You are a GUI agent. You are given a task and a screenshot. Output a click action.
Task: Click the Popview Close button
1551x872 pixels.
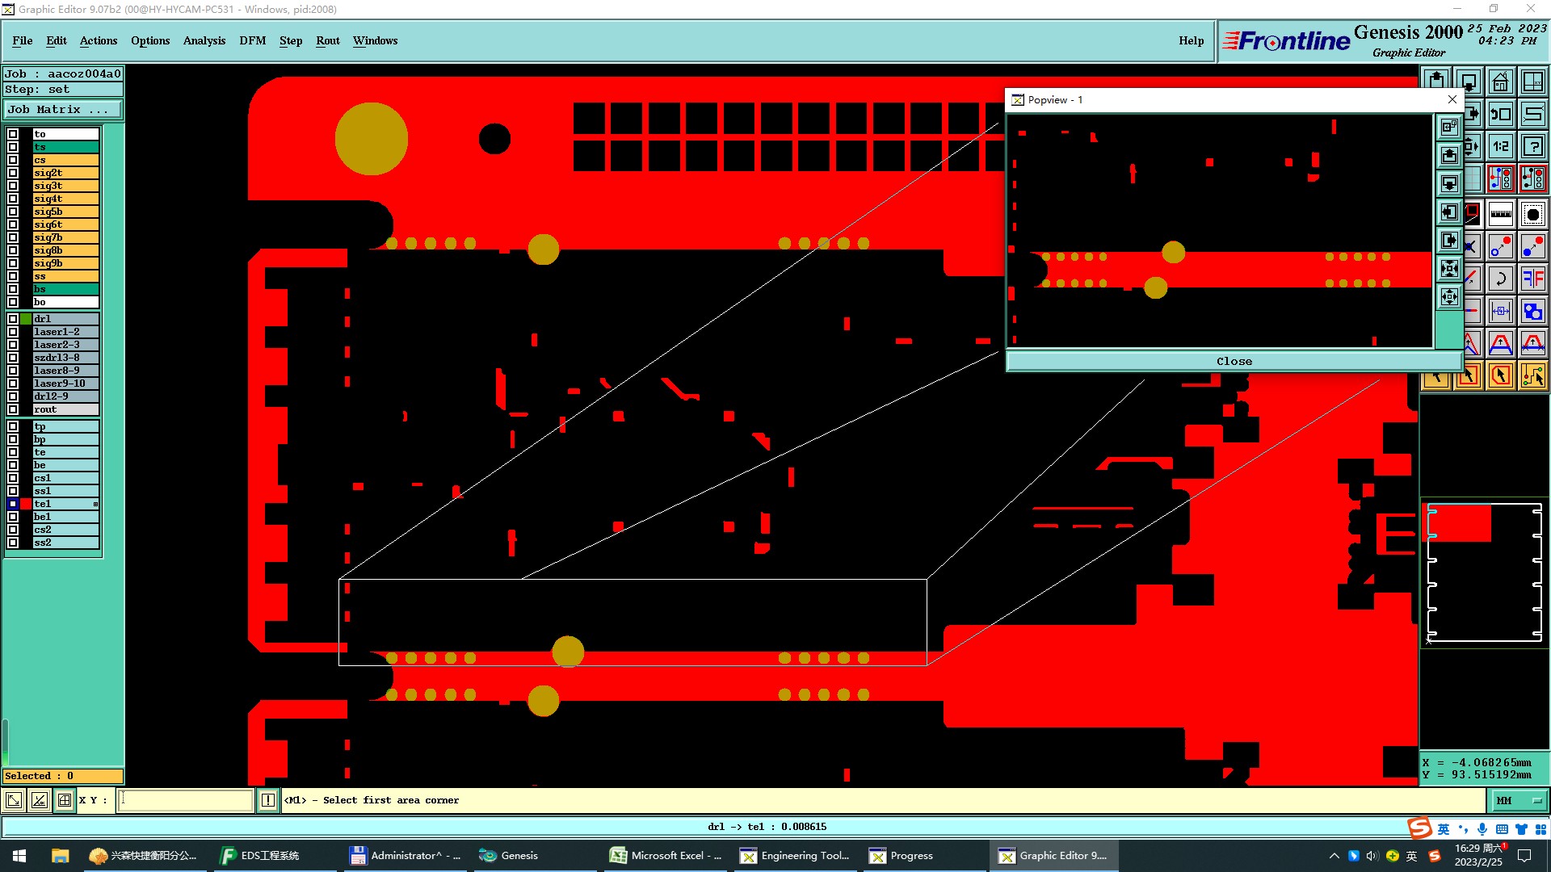point(1234,361)
